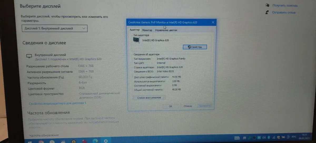Click the Свойства adapter properties button
This screenshot has width=316, height=143.
(x=195, y=47)
